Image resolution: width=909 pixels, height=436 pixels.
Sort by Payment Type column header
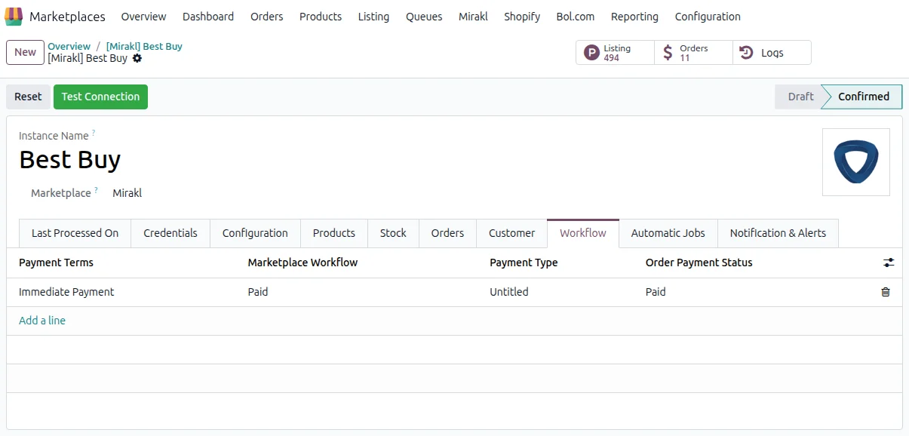(524, 263)
